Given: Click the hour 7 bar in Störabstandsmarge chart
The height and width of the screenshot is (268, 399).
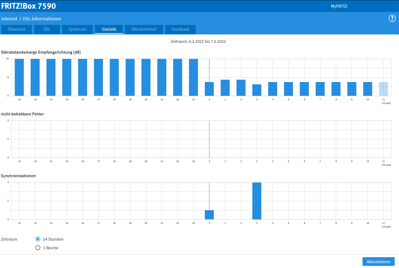Looking at the screenshot, I should (320, 89).
